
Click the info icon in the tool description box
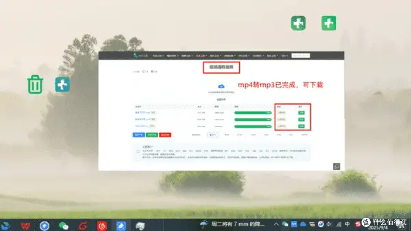(138, 151)
